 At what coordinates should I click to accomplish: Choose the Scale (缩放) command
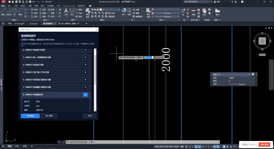tap(43, 17)
